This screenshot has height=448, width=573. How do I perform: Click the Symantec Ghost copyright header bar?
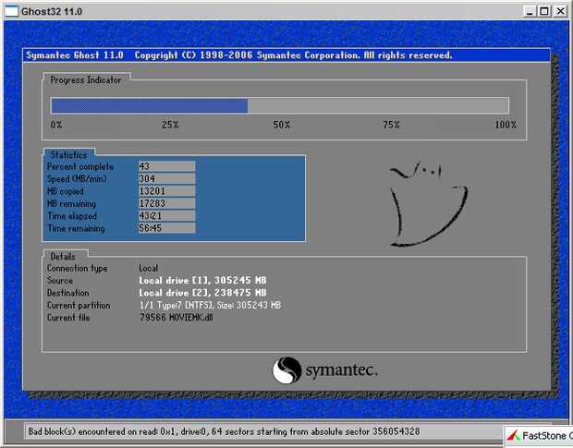click(286, 55)
